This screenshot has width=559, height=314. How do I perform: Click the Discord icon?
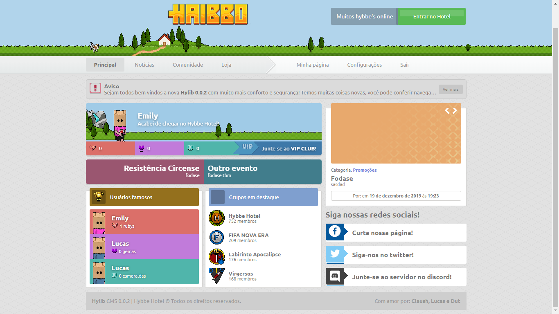[x=335, y=276]
